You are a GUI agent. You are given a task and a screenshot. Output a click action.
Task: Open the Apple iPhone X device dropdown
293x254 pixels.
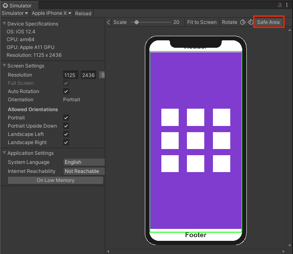[x=52, y=13]
